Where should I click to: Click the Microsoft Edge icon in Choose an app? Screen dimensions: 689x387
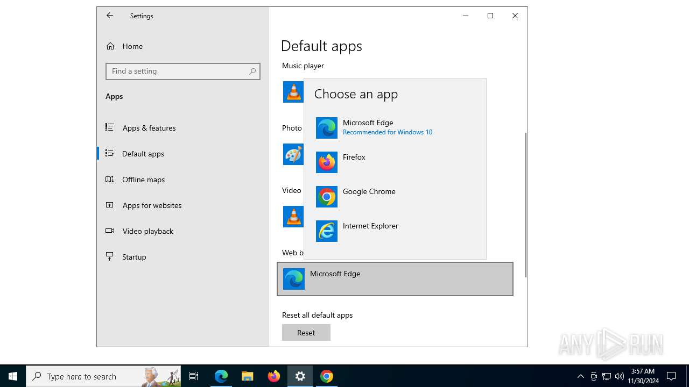tap(327, 128)
